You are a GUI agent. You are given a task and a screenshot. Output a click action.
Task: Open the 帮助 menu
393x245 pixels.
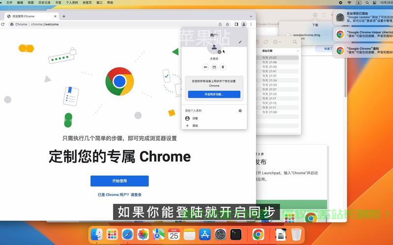110,2
